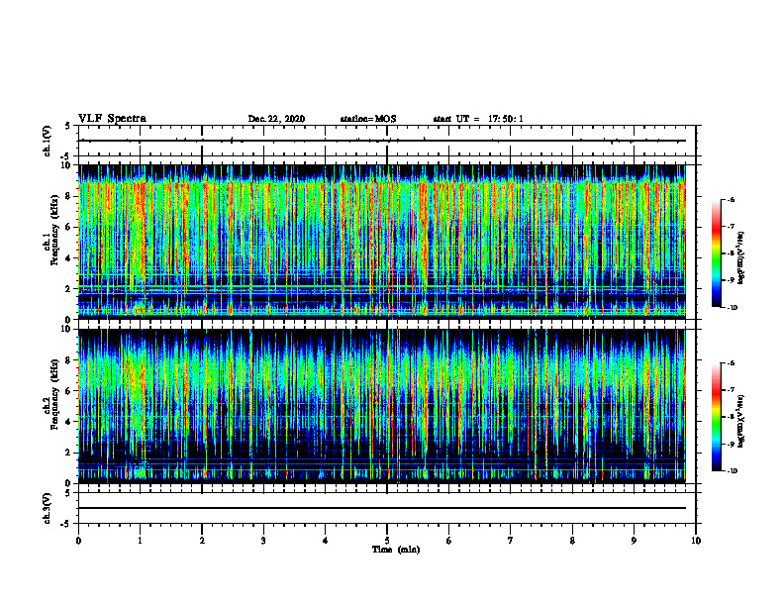Viewport: 784px width, 606px height.
Task: Click "4" tick on ch.1 frequency axis
Action: click(70, 258)
